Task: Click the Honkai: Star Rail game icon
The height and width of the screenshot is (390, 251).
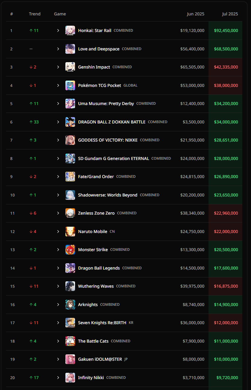Action: [70, 30]
